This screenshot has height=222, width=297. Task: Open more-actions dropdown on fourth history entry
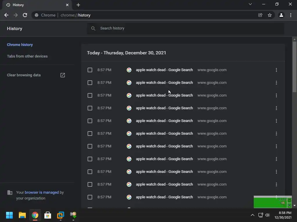tap(276, 108)
